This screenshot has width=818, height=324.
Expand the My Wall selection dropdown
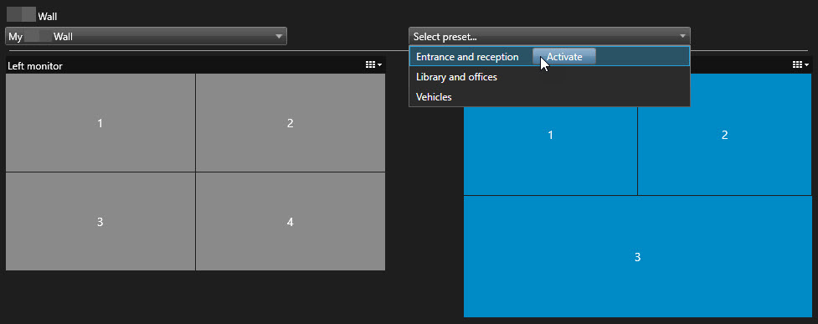pyautogui.click(x=146, y=37)
